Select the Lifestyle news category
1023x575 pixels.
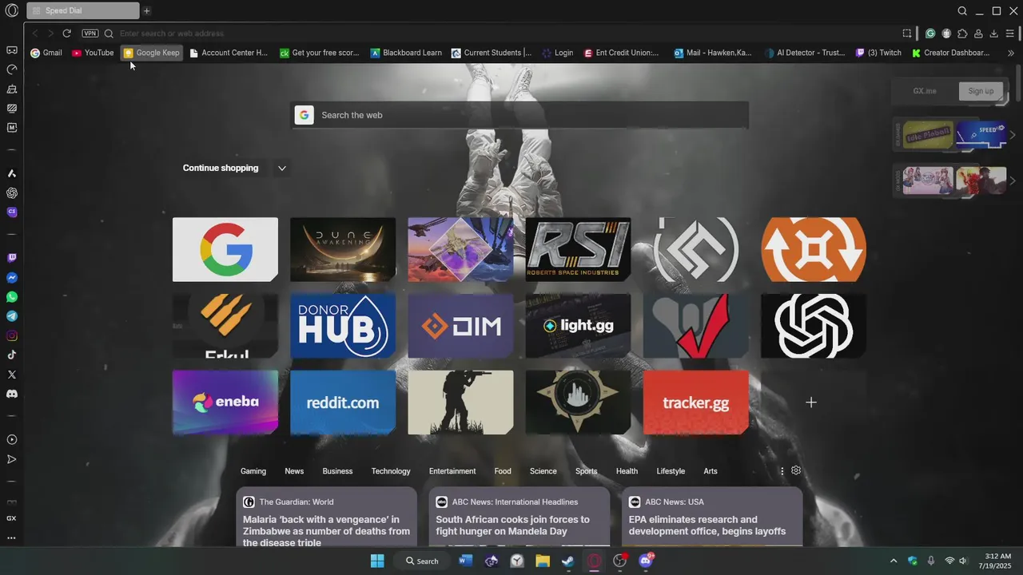click(x=671, y=471)
